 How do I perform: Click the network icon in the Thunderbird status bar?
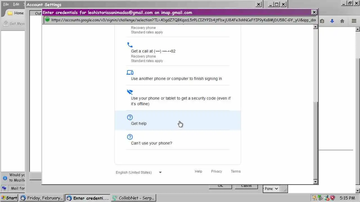(x=4, y=188)
